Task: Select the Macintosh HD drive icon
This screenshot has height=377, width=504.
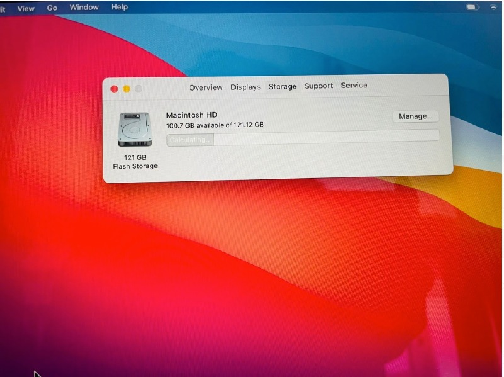Action: pyautogui.click(x=135, y=129)
